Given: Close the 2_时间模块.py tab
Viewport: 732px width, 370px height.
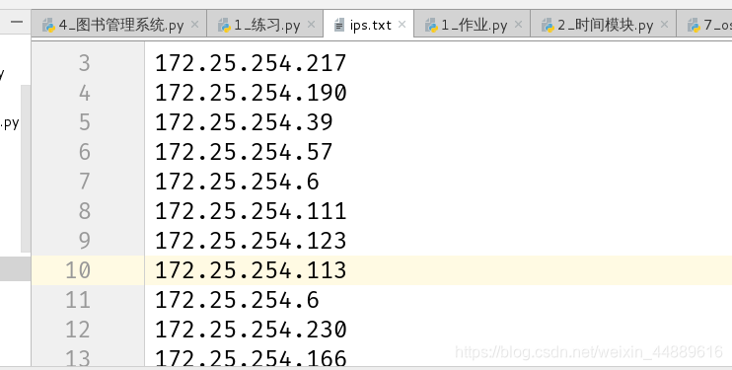Looking at the screenshot, I should click(x=664, y=25).
